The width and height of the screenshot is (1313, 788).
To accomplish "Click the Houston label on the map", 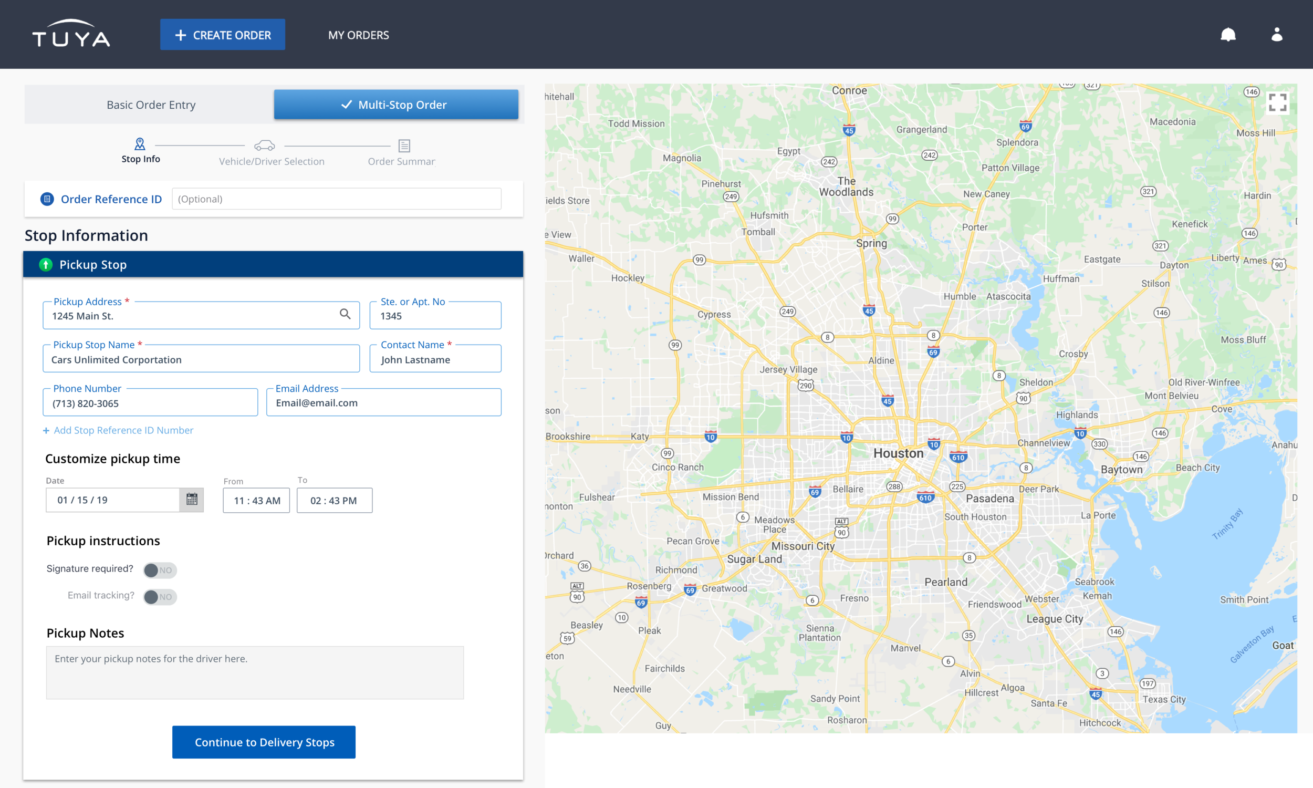I will [x=899, y=453].
